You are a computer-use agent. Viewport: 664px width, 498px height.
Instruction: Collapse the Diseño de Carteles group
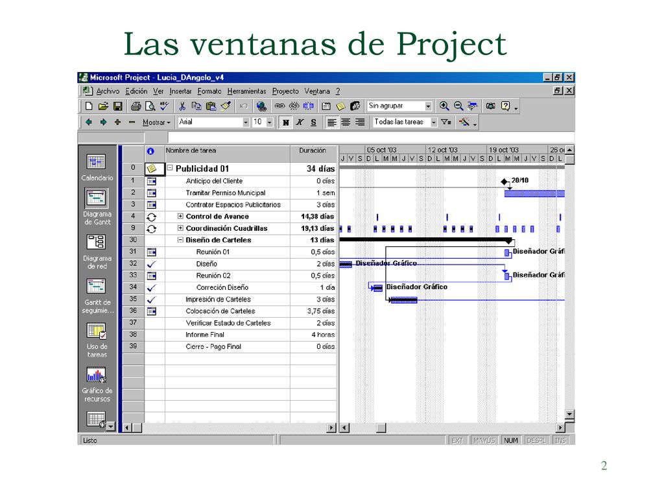(180, 240)
